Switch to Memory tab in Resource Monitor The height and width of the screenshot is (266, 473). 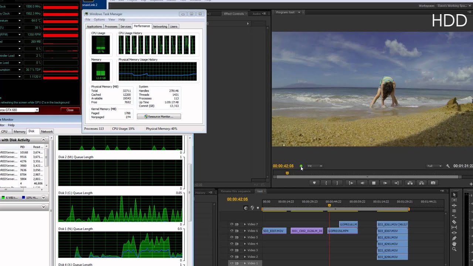pos(20,132)
